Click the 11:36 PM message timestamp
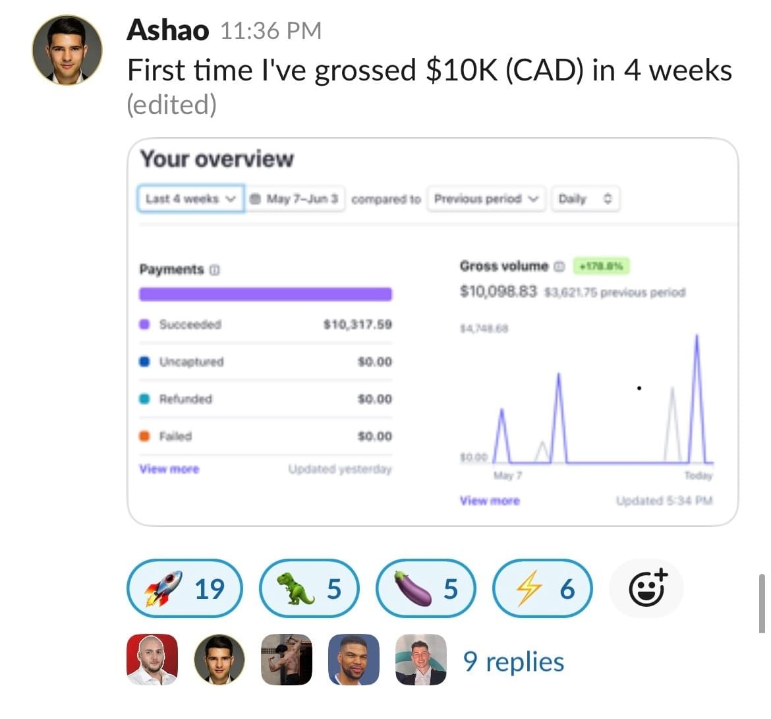The height and width of the screenshot is (719, 771). coord(271,30)
